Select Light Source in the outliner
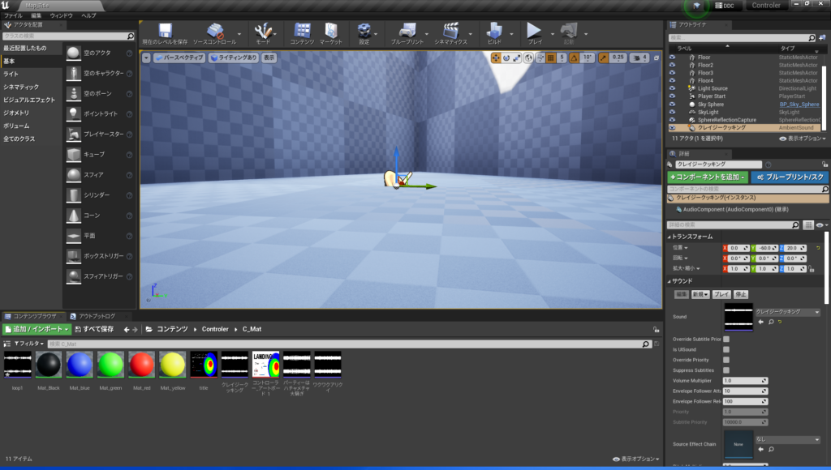The width and height of the screenshot is (831, 470). click(x=713, y=88)
